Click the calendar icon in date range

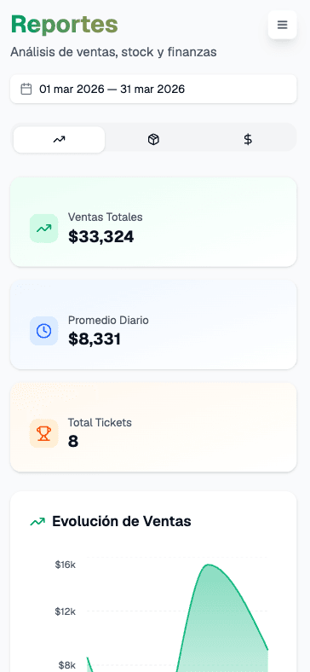coord(26,90)
